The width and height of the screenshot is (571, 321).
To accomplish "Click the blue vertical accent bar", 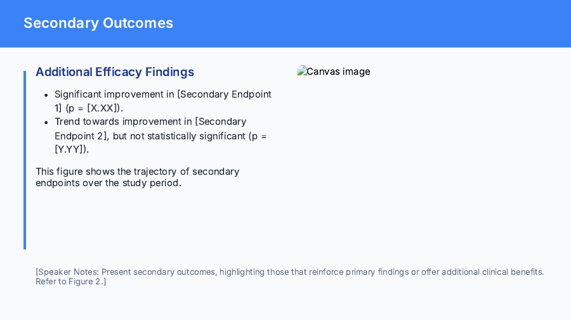I will click(x=25, y=160).
